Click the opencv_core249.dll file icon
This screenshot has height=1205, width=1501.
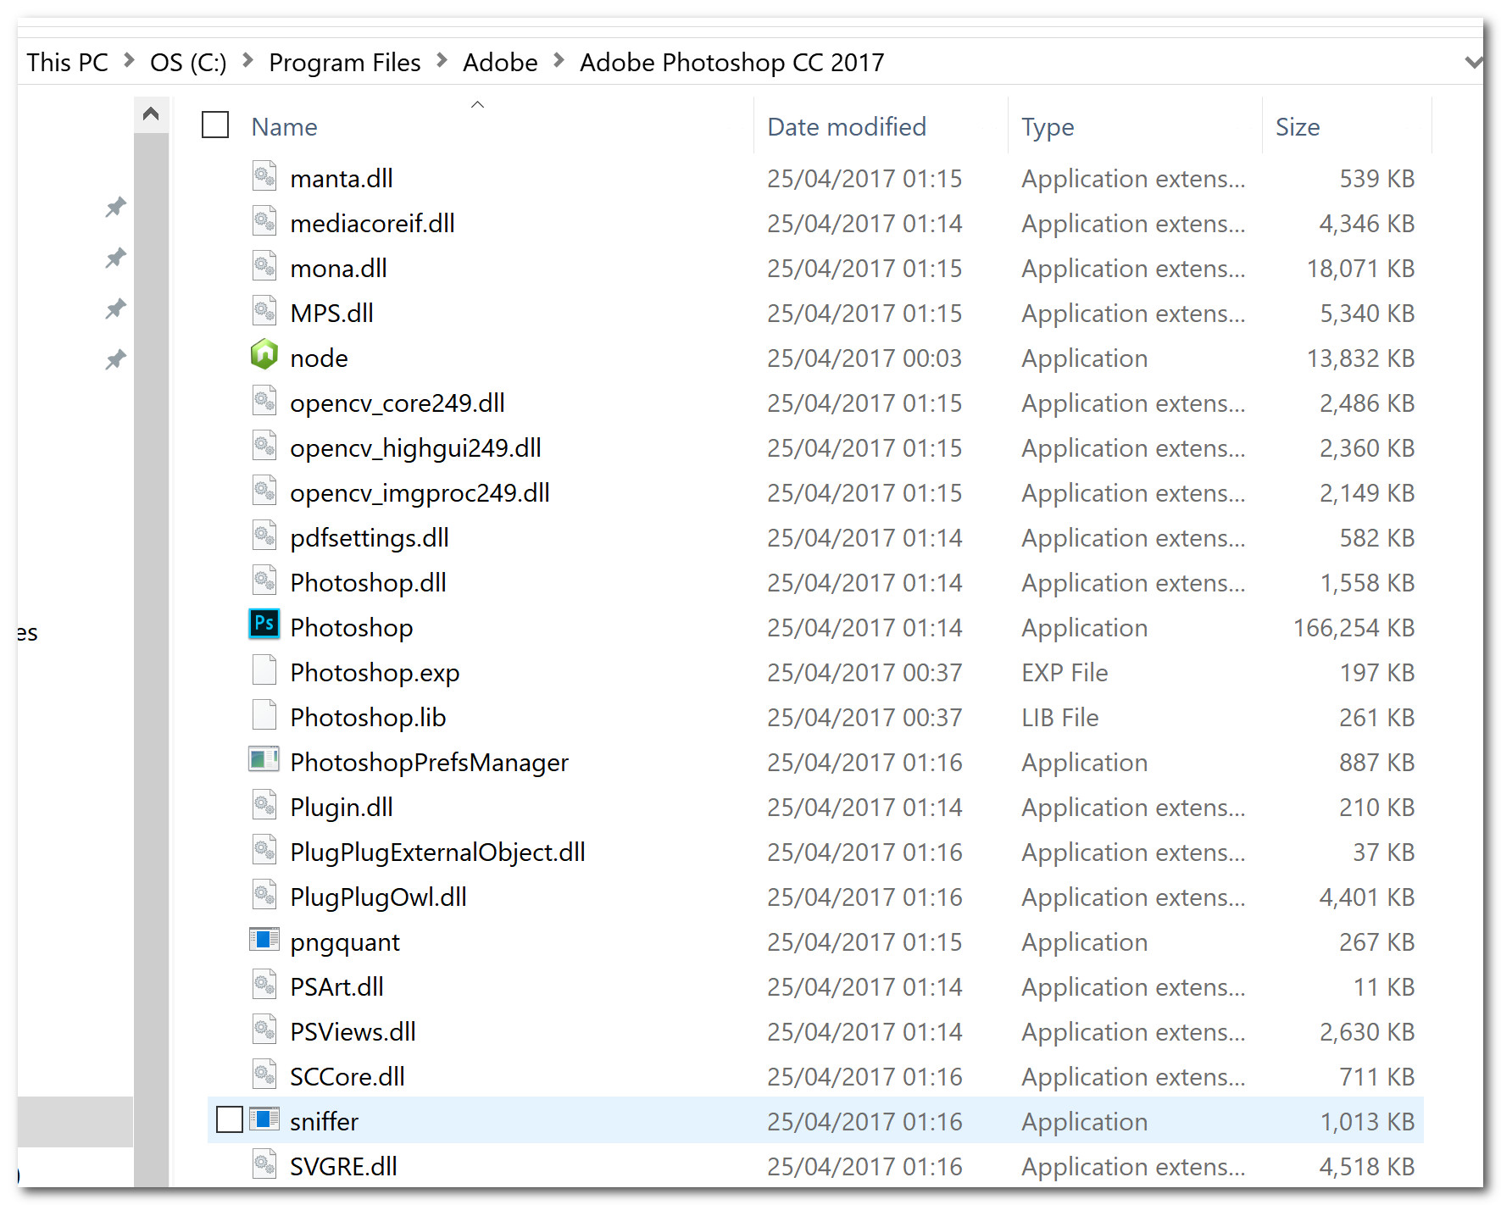[264, 401]
